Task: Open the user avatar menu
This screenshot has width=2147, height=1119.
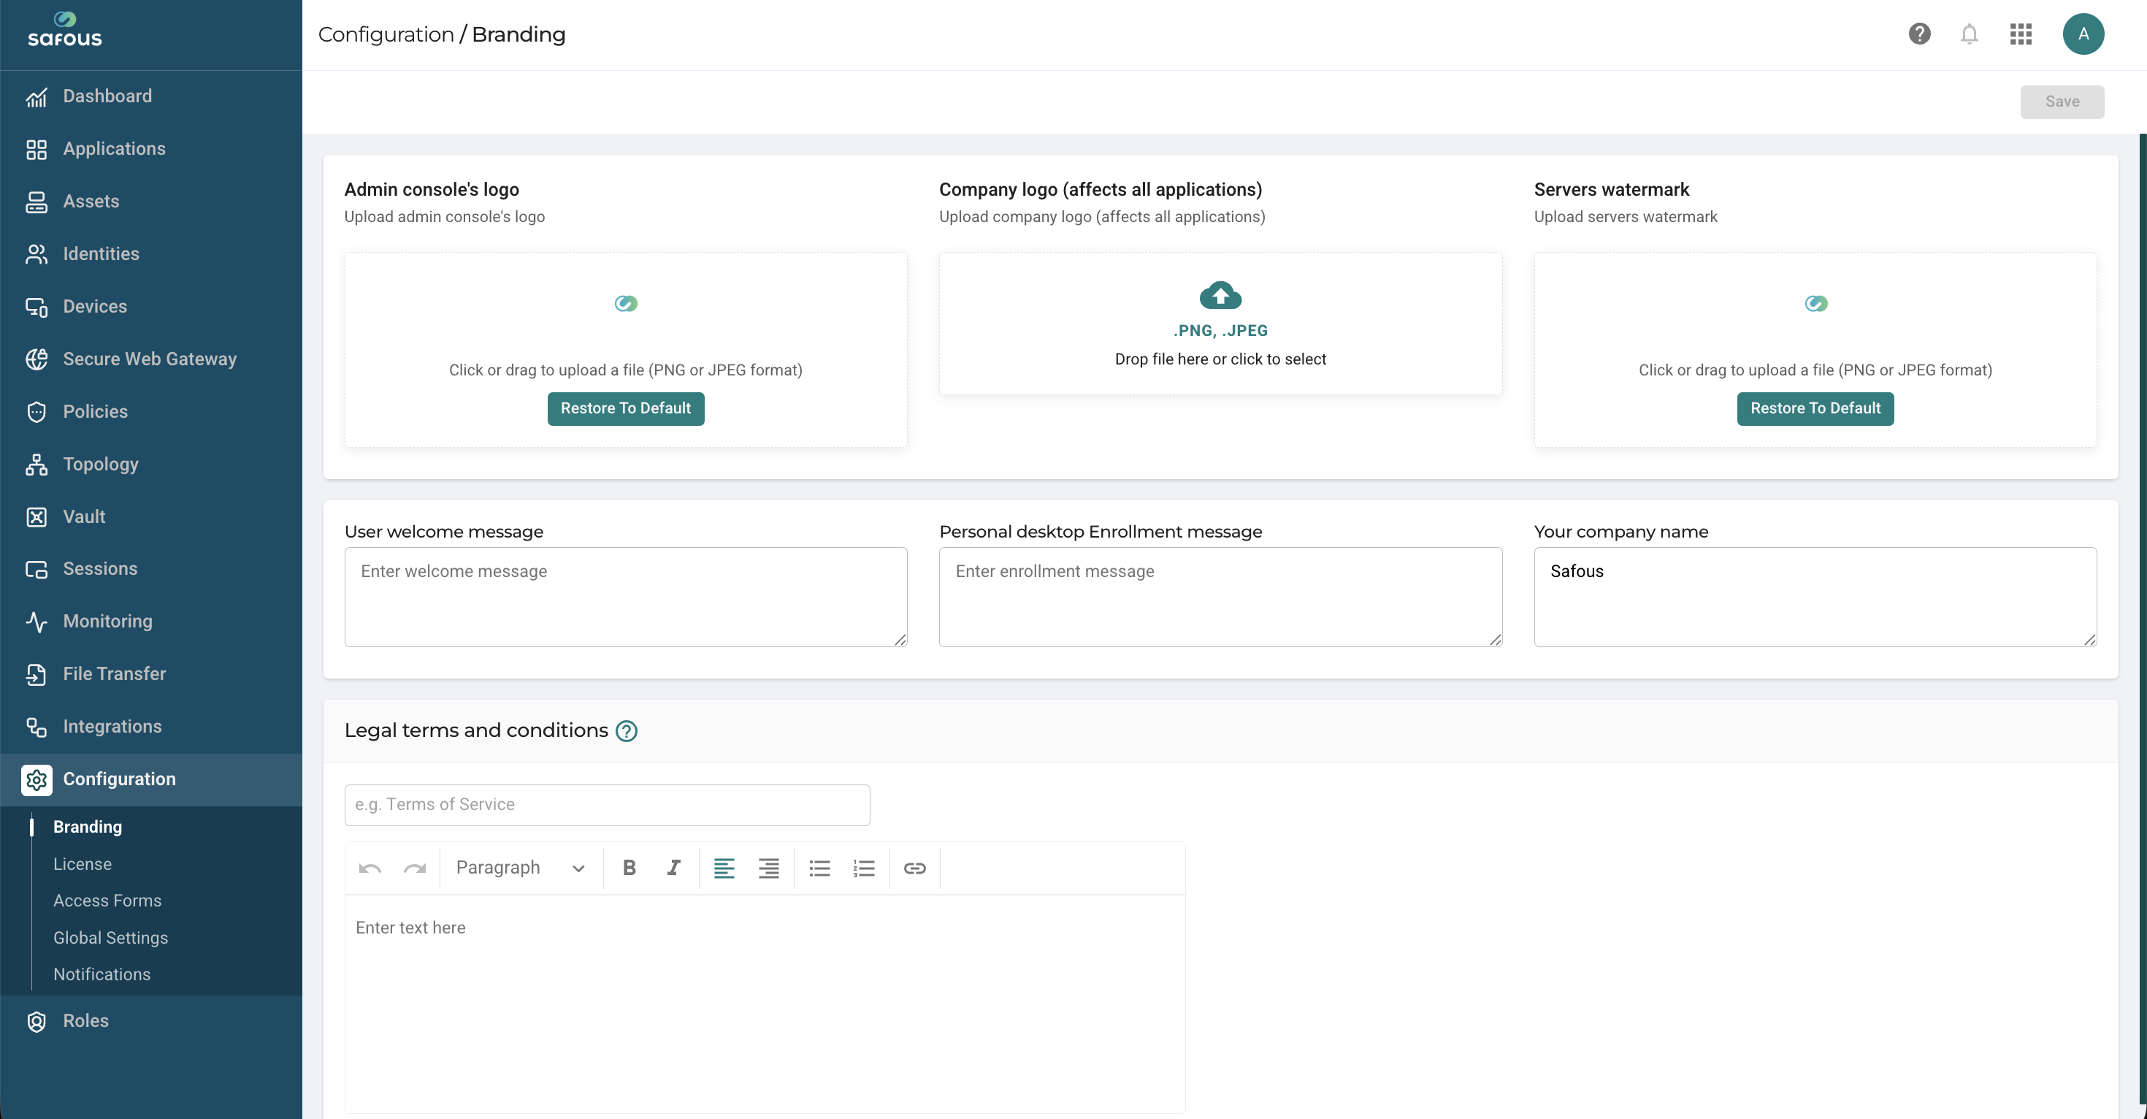Action: click(2083, 34)
